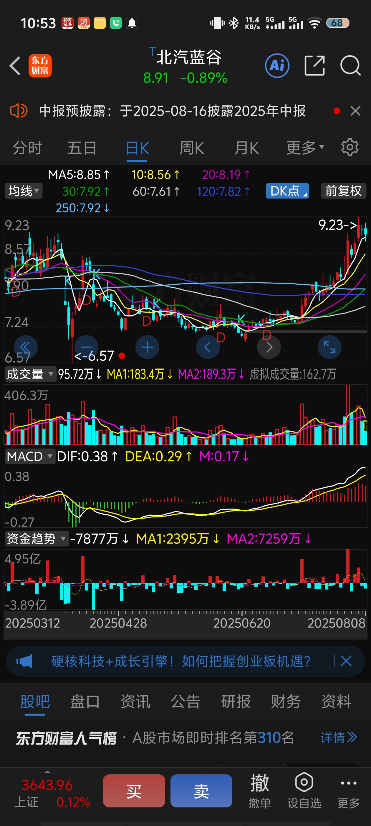Tap the 6.57 low price marker
Image resolution: width=371 pixels, height=826 pixels.
[94, 356]
